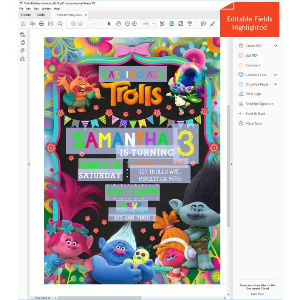
Task: Click the scroll right arrow at bottom
Action: (224, 298)
